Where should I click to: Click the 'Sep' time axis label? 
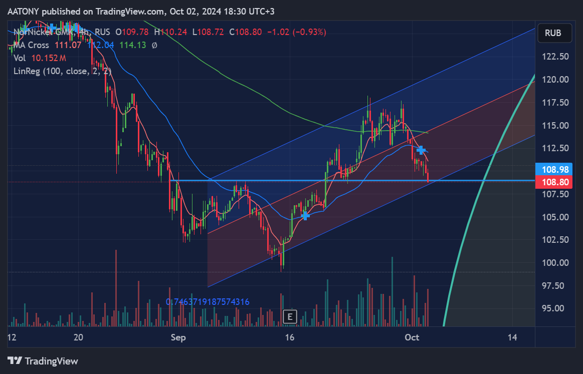pyautogui.click(x=178, y=337)
